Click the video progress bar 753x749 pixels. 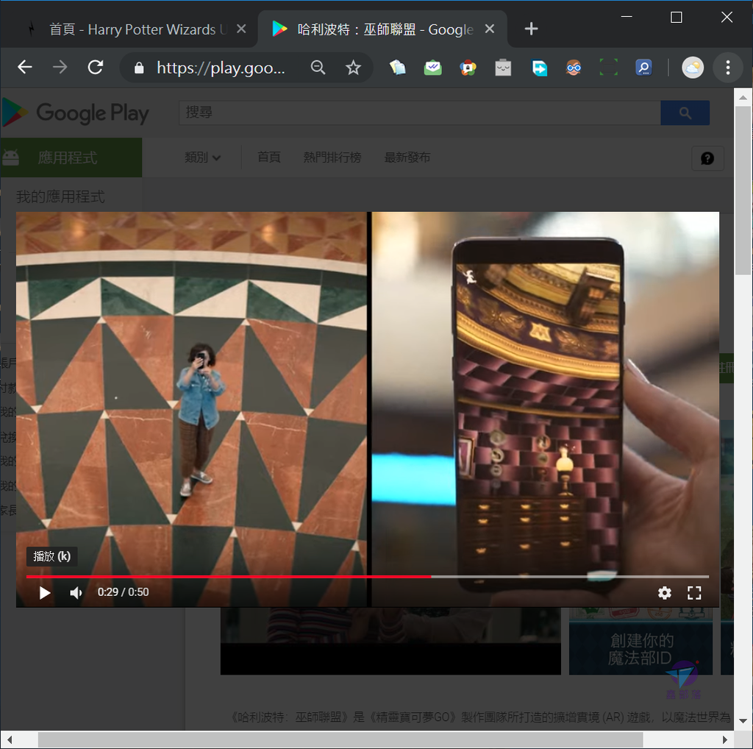pyautogui.click(x=368, y=577)
